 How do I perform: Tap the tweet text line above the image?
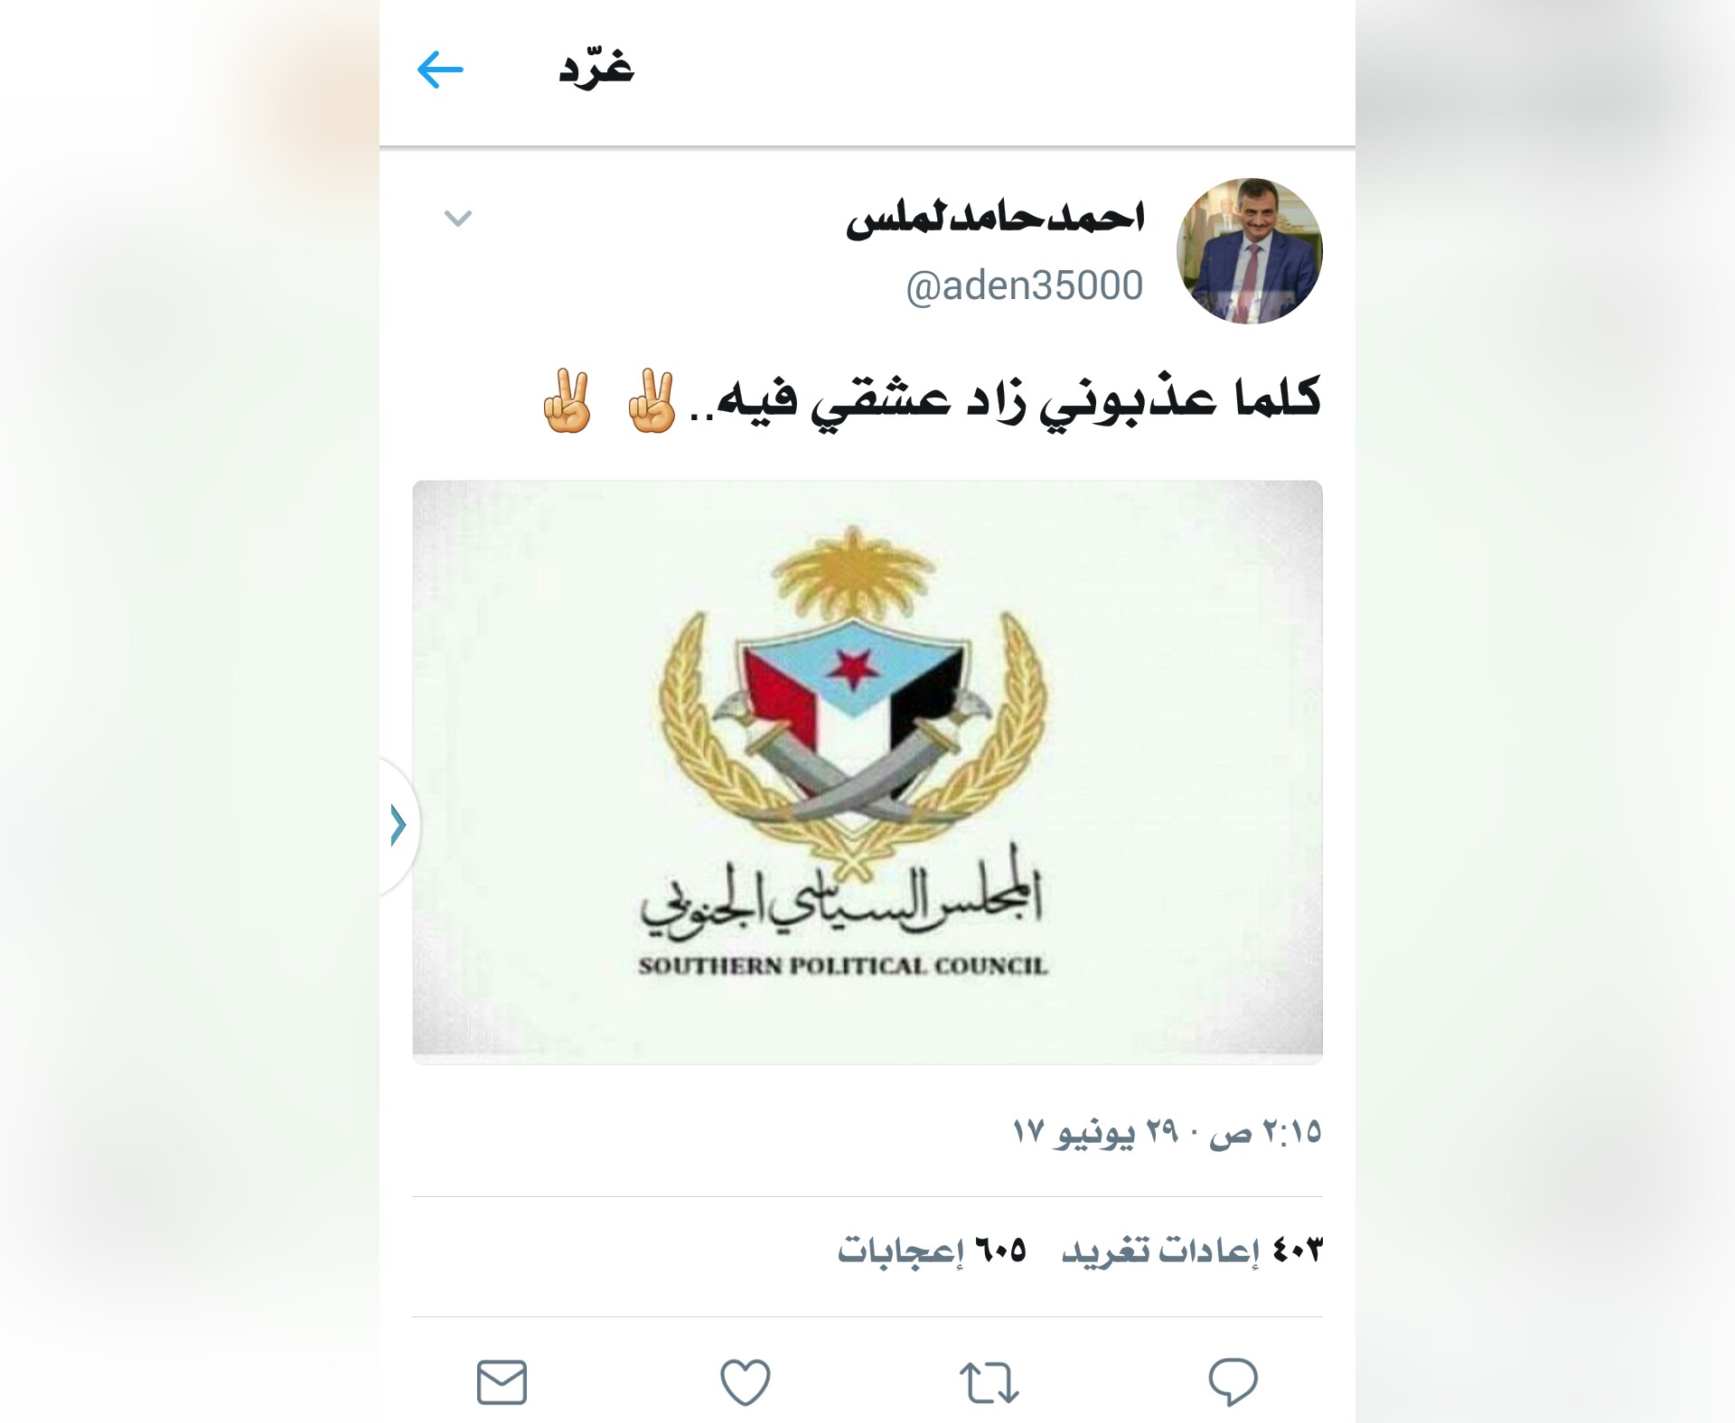point(931,400)
